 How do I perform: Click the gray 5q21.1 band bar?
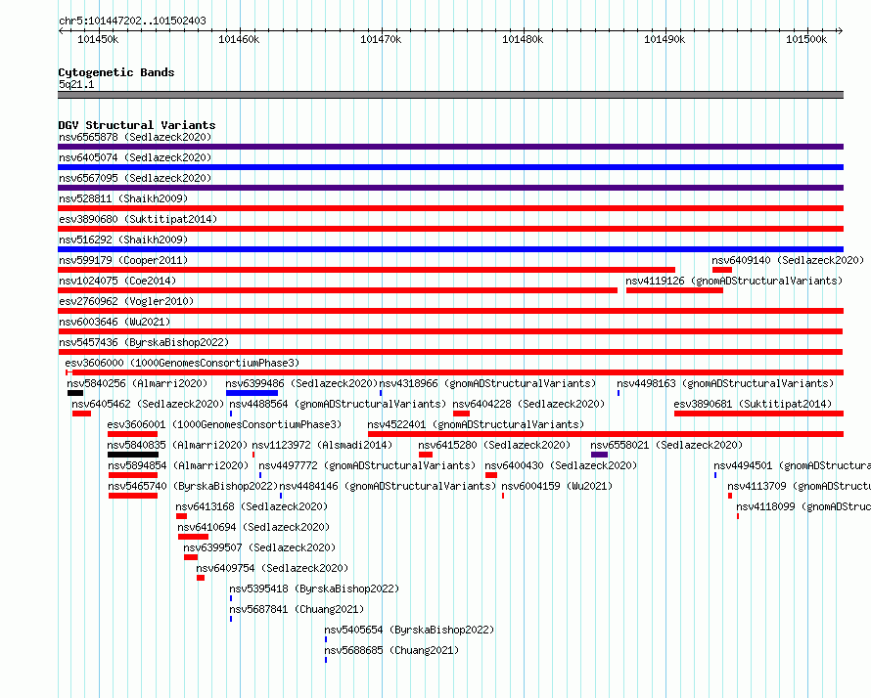pyautogui.click(x=450, y=95)
